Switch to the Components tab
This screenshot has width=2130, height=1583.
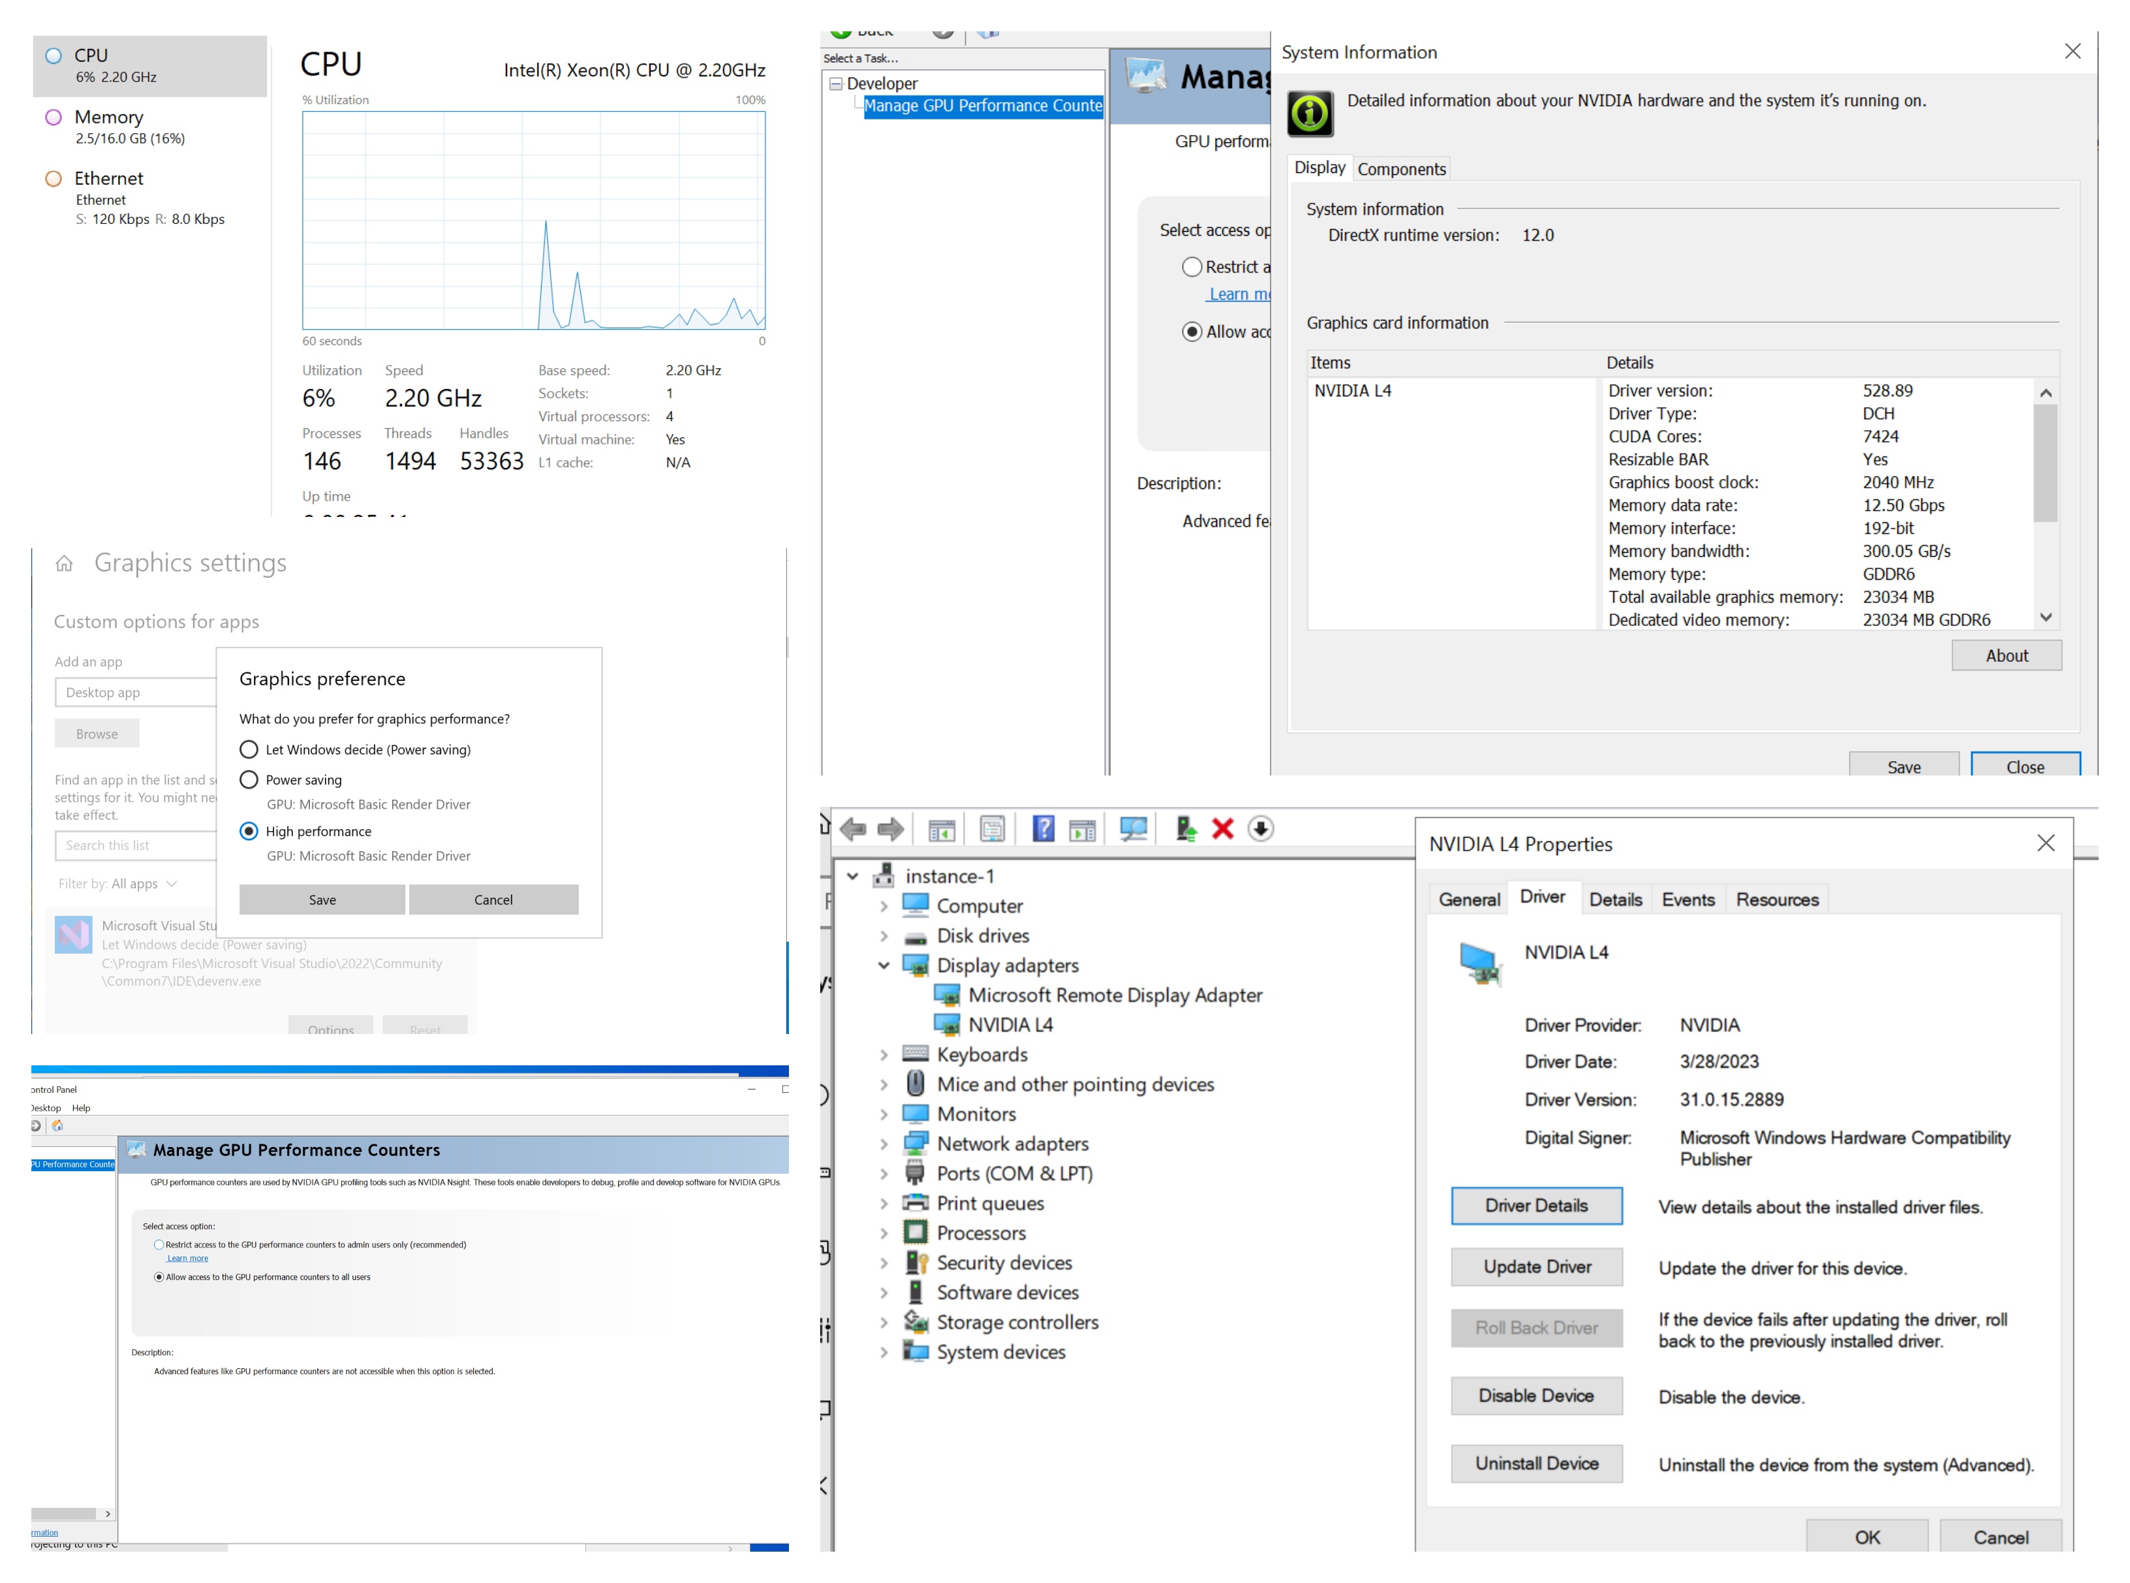click(x=1401, y=170)
